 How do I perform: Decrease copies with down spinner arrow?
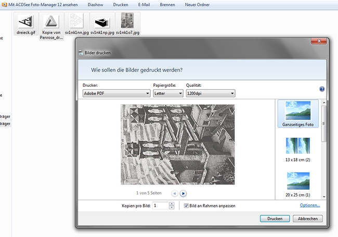point(172,207)
